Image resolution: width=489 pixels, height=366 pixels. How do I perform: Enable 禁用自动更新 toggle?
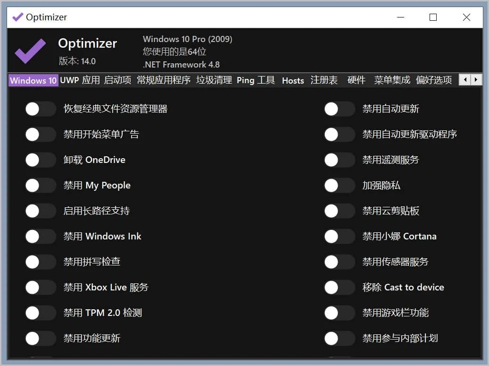coord(340,109)
